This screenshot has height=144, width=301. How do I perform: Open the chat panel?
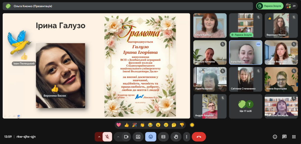tap(284, 137)
